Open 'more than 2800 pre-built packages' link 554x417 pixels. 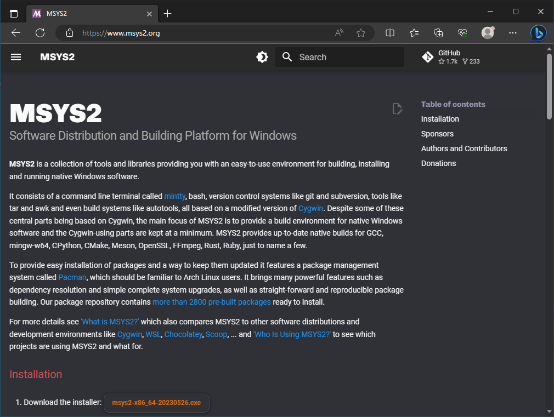pyautogui.click(x=211, y=302)
